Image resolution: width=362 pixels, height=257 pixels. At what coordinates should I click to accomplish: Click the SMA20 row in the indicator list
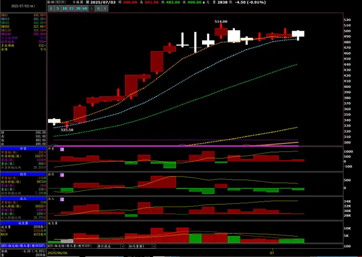(23, 23)
